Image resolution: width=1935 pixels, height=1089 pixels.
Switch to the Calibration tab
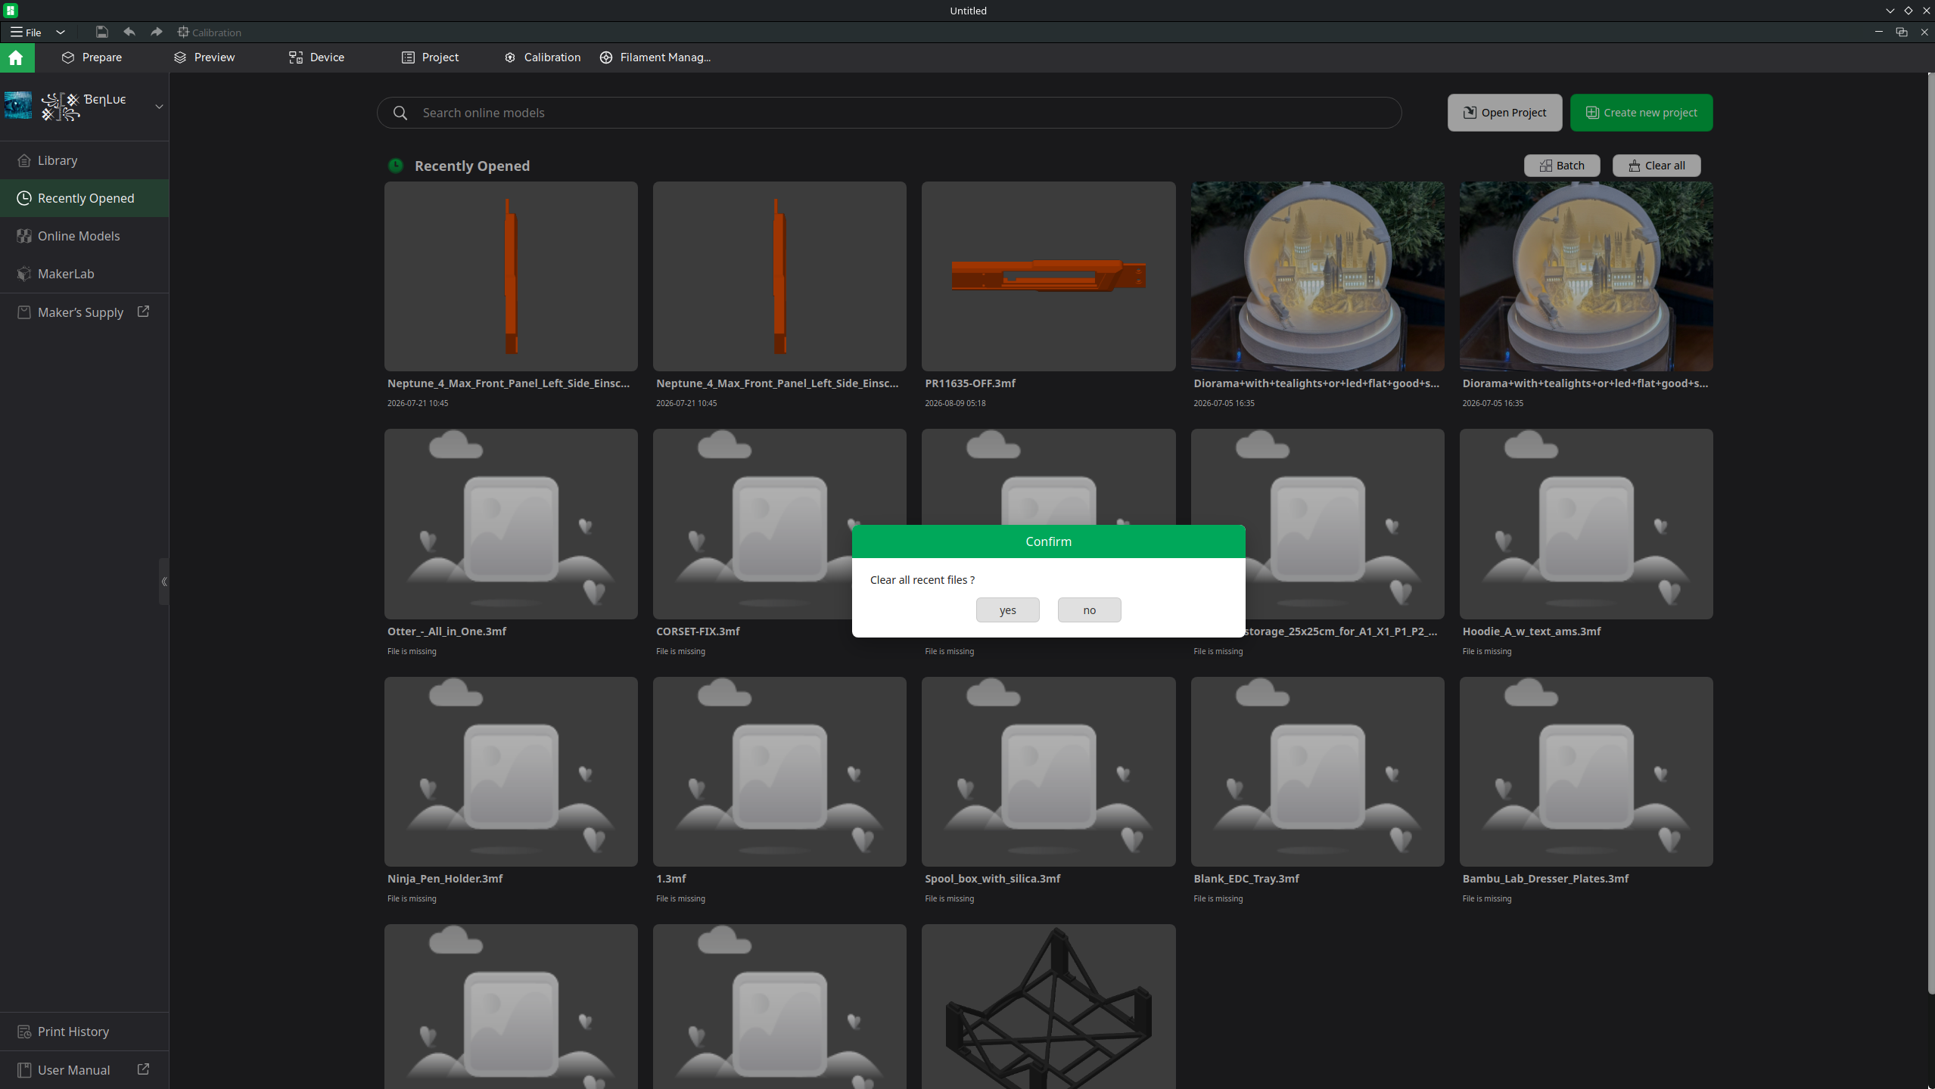pyautogui.click(x=543, y=57)
